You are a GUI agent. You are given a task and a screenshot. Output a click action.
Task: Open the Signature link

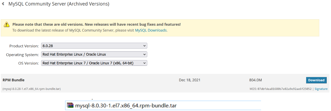(x=321, y=89)
